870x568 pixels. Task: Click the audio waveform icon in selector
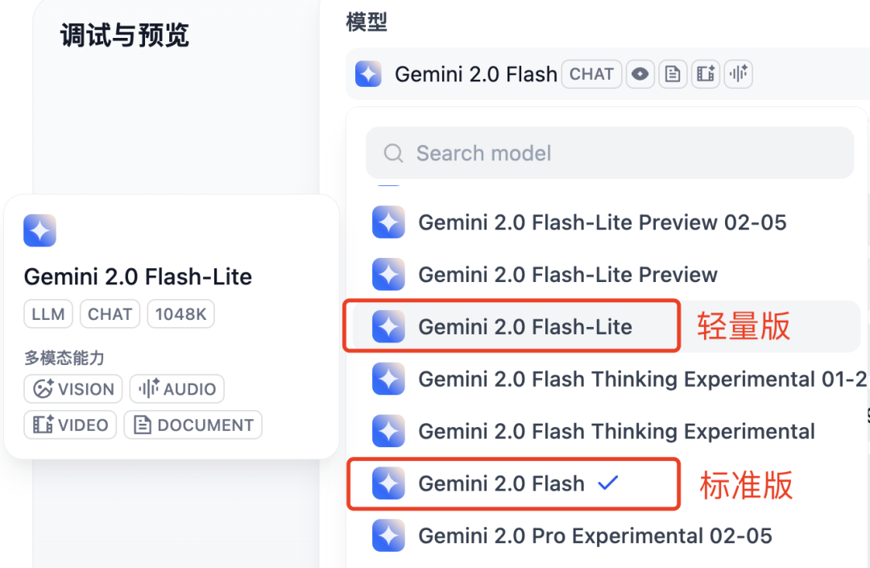738,74
